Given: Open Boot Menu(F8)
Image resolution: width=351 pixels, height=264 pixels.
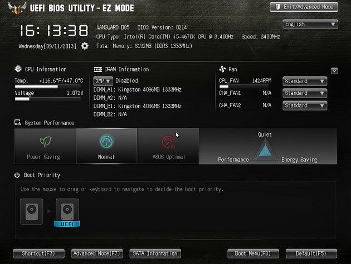Looking at the screenshot, I should pyautogui.click(x=253, y=253).
